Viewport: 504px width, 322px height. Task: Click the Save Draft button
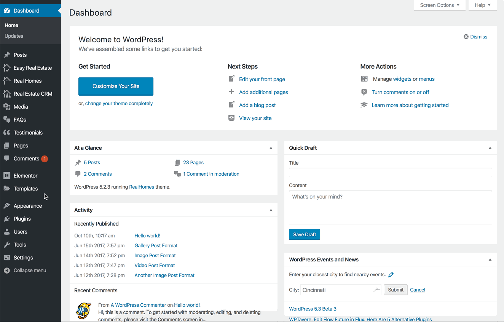pyautogui.click(x=305, y=234)
